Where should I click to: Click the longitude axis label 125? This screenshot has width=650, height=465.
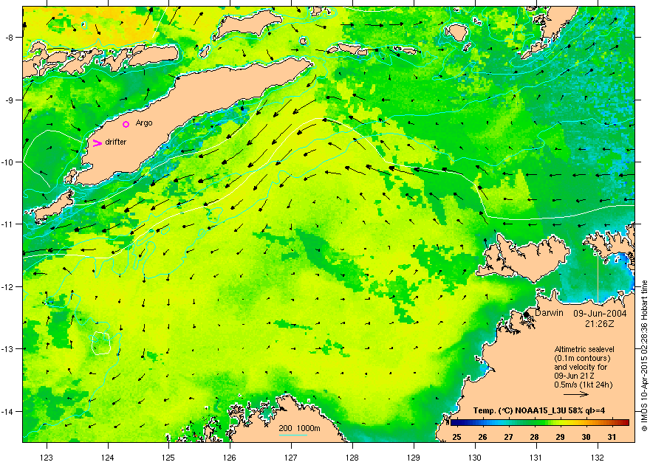[x=168, y=458]
